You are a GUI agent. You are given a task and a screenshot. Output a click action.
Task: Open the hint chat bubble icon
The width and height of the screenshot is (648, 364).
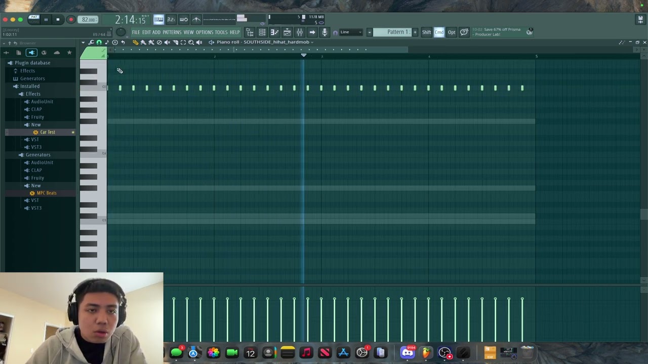[x=464, y=32]
